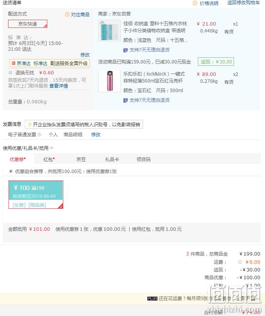Click the 7天无理由退货 icon under storage box
The width and height of the screenshot is (265, 316).
[x=125, y=50]
